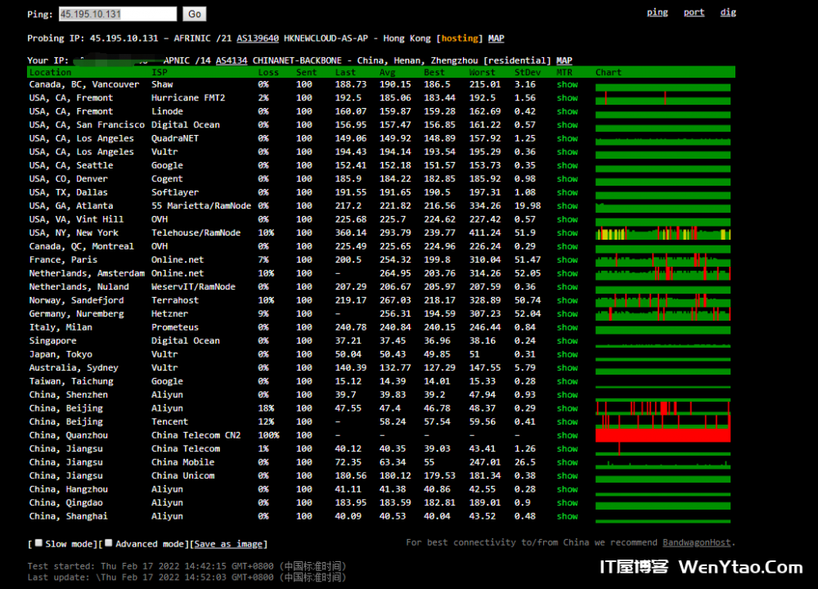Click the IP address input field

click(117, 14)
